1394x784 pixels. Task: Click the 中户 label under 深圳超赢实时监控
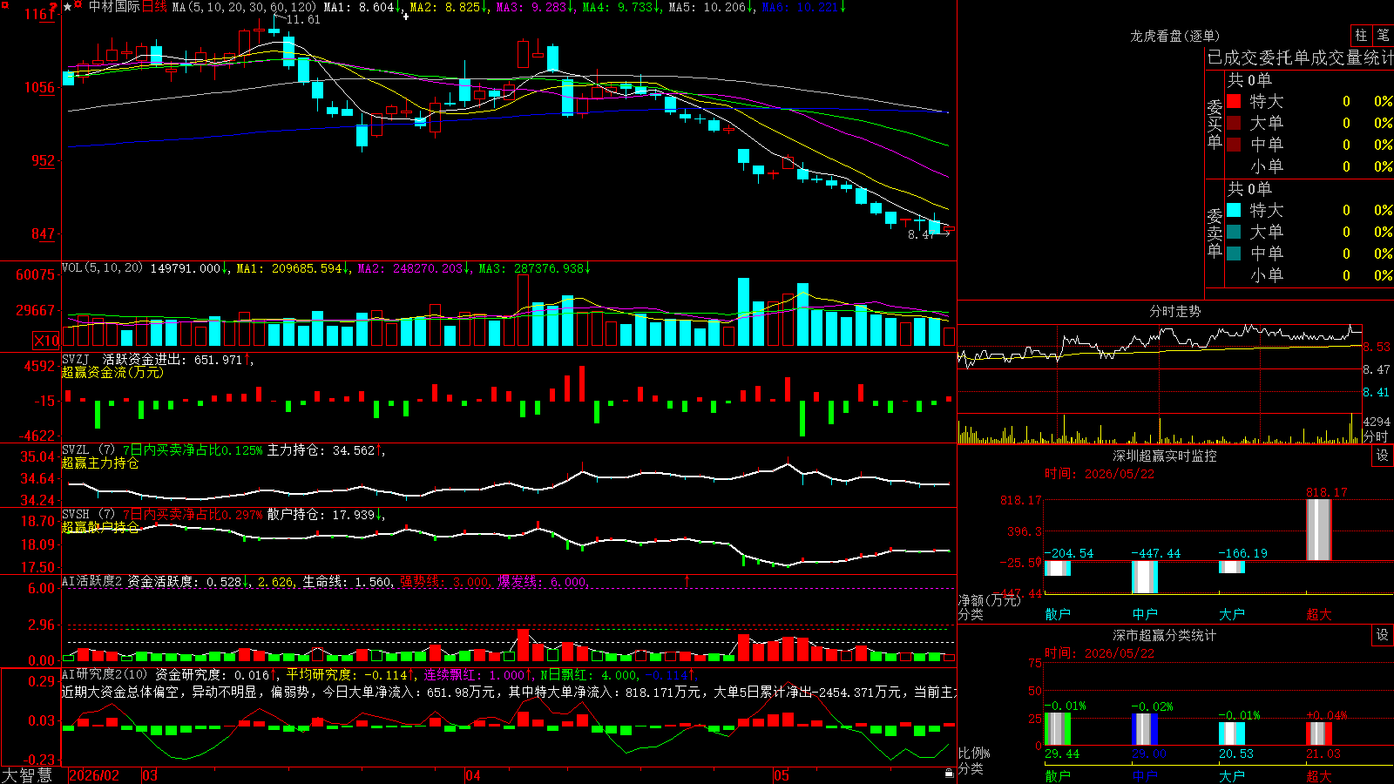pyautogui.click(x=1145, y=614)
